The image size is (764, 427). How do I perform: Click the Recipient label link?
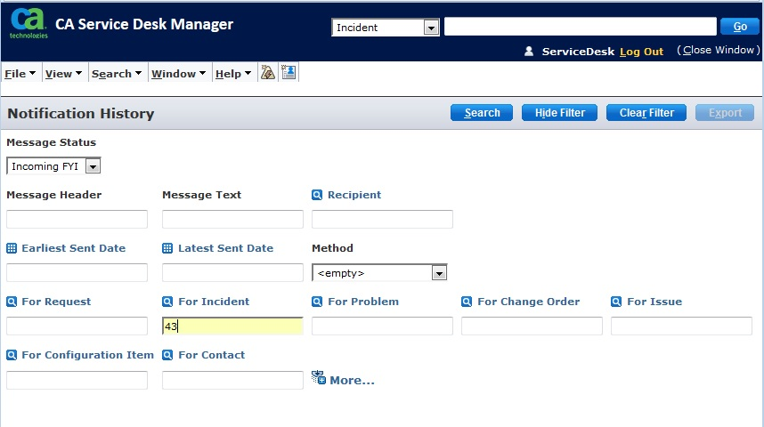tap(354, 195)
